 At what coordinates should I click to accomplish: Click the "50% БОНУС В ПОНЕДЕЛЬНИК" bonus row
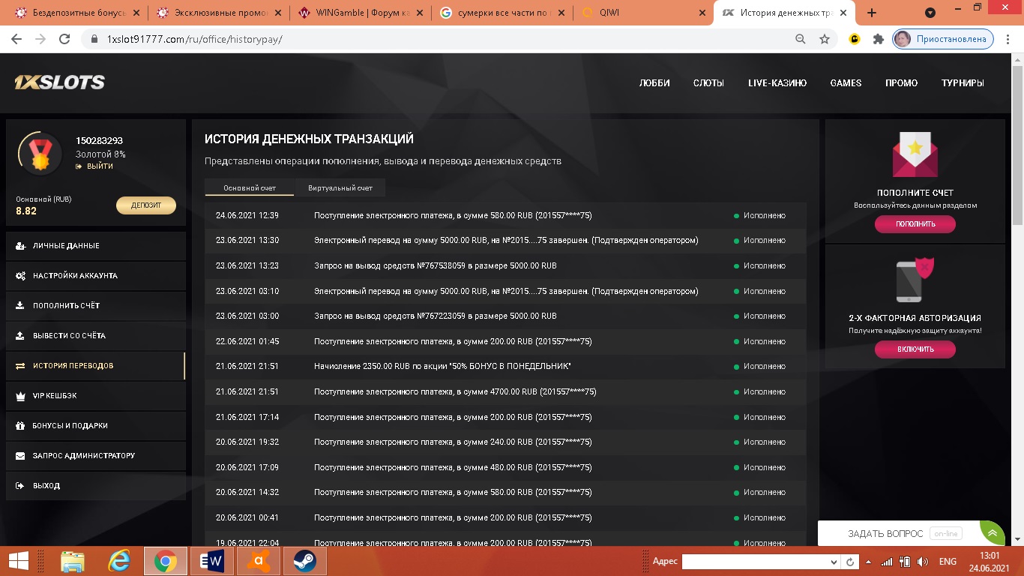coord(505,366)
